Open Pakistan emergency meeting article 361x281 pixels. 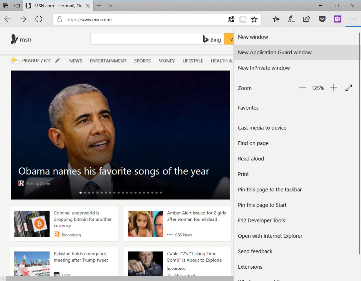[x=81, y=257]
